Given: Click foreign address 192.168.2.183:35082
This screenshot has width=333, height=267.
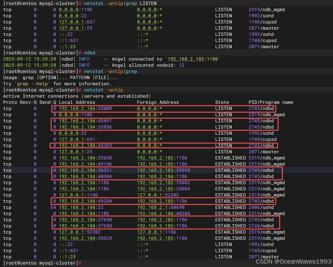Looking at the screenshot, I should click(163, 183).
